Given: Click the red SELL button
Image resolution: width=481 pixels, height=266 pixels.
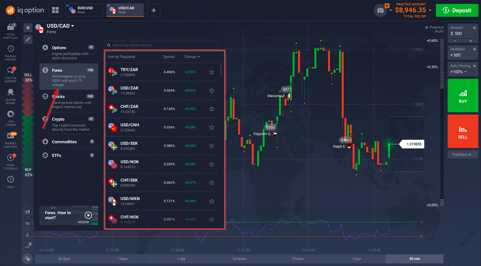Looking at the screenshot, I should tap(463, 131).
